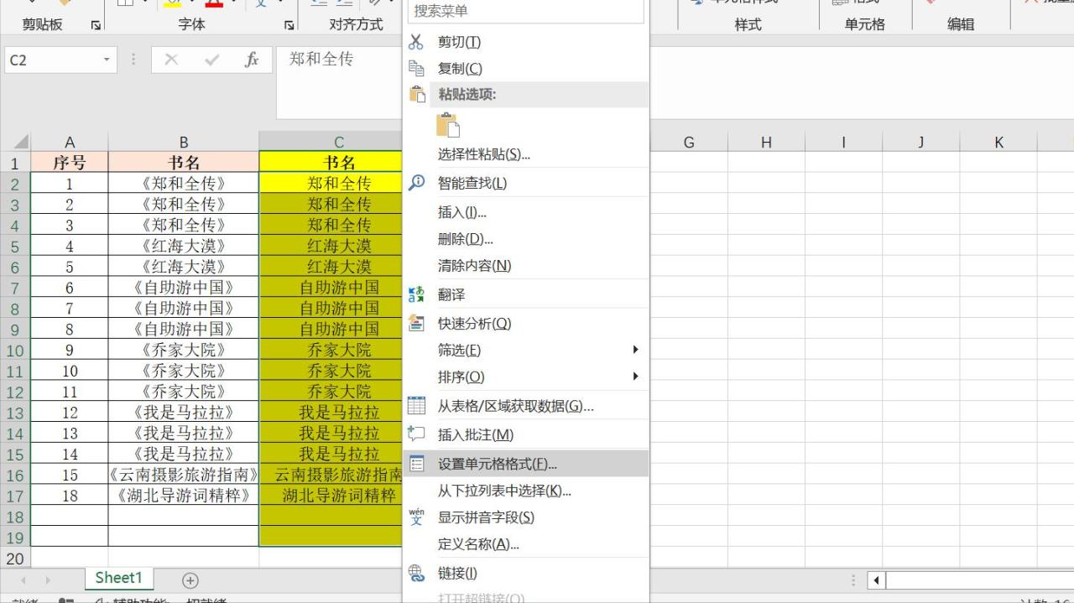Click the yellow 书名 header cell in column C
The width and height of the screenshot is (1074, 603).
pos(331,162)
